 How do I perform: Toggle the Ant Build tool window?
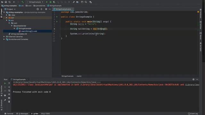pyautogui.click(x=201, y=47)
